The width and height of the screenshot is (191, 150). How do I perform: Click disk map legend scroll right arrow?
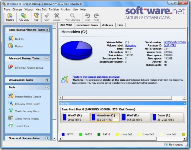tap(185, 139)
